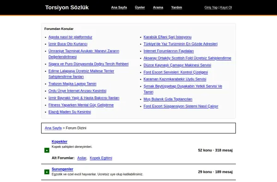Image resolution: width=277 pixels, height=182 pixels.
Task: Open Aksaray Ortaköy Scottish Fold topic
Action: [187, 58]
